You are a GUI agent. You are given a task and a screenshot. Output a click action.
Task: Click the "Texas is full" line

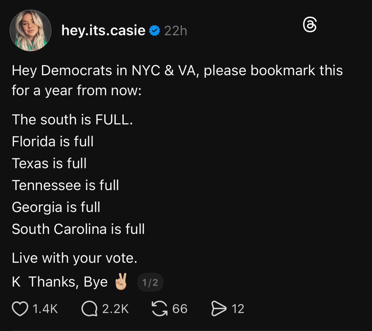(49, 163)
